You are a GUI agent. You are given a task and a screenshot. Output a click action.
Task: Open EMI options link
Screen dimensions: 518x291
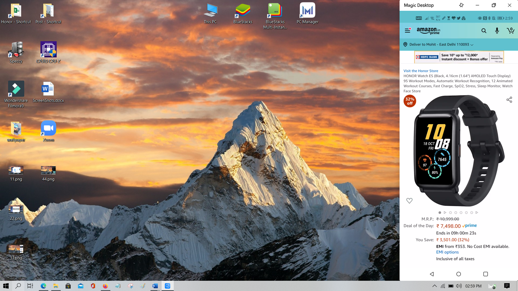(x=447, y=252)
